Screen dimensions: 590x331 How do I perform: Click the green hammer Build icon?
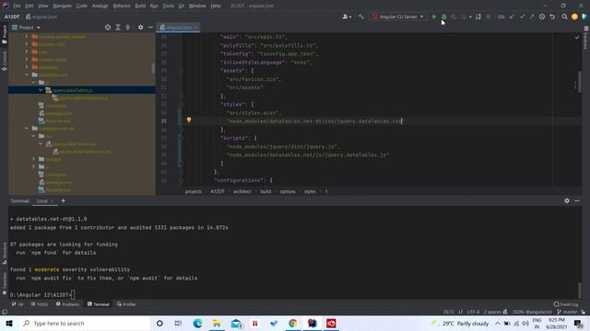coord(361,17)
